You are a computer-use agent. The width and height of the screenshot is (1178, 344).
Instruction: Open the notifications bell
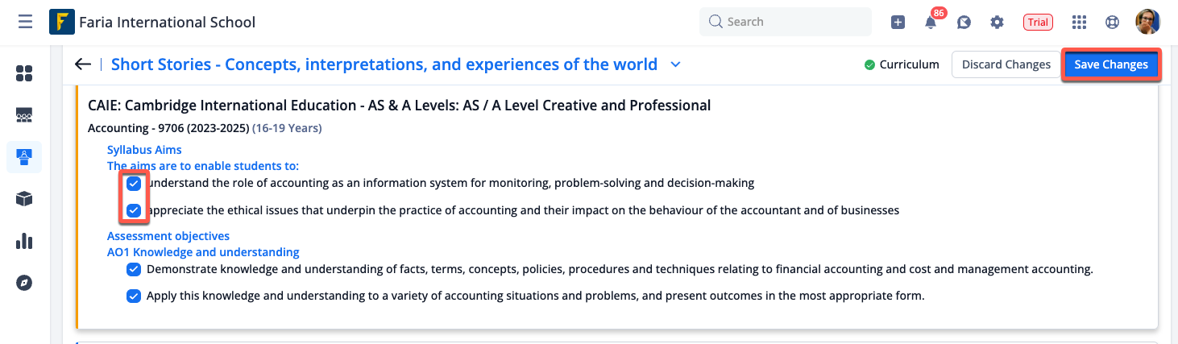point(931,23)
